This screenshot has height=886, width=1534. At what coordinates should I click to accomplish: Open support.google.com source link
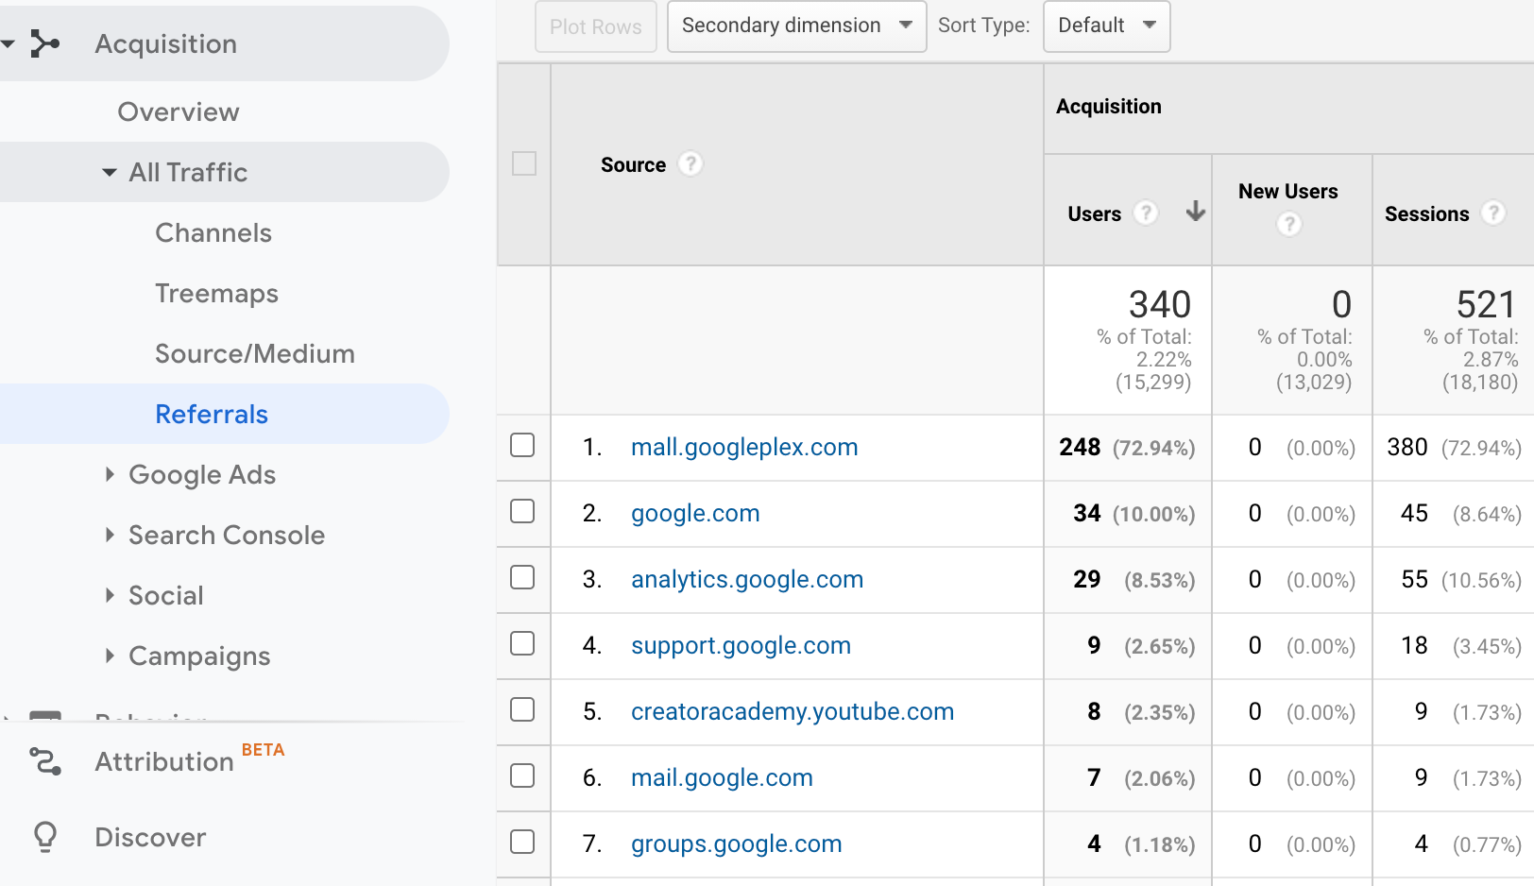(x=741, y=645)
